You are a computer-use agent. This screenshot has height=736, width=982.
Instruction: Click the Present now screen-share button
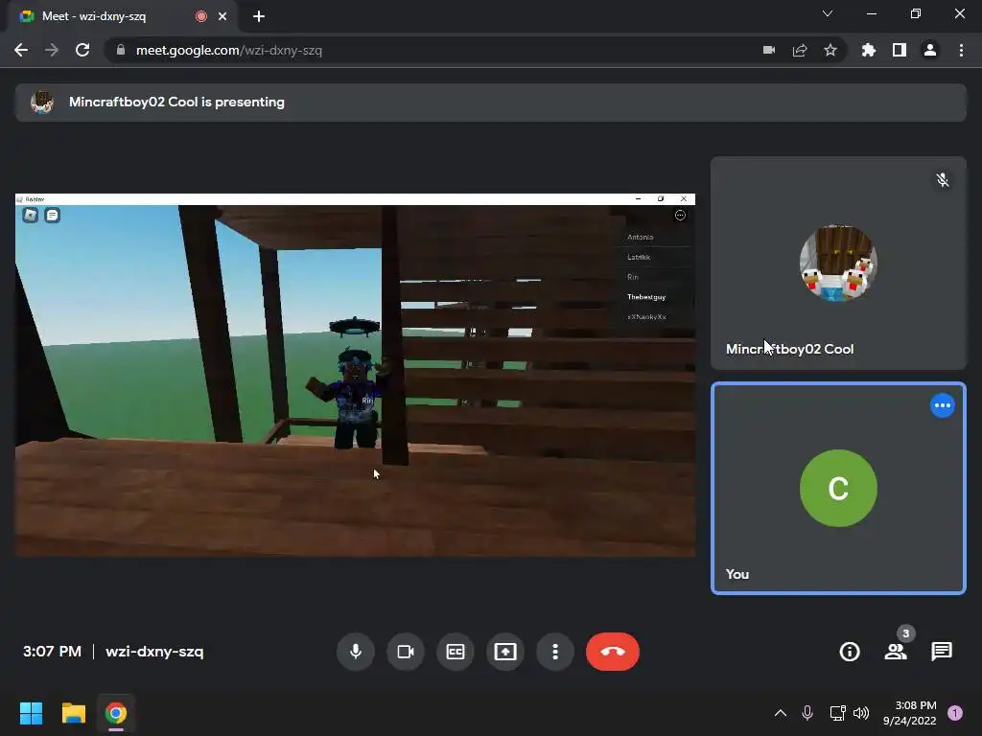click(505, 652)
